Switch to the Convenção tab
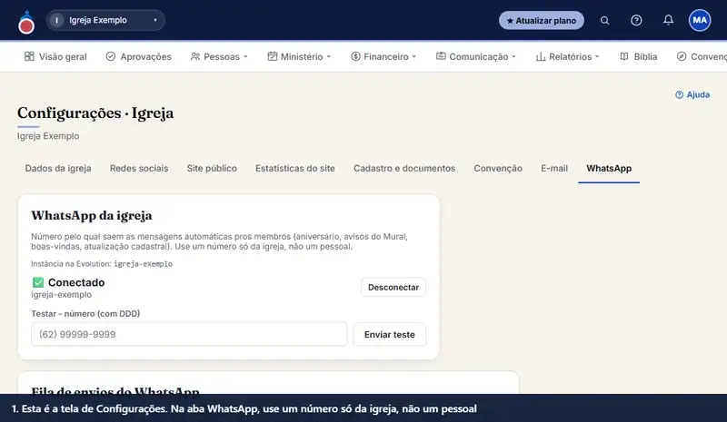 point(498,168)
